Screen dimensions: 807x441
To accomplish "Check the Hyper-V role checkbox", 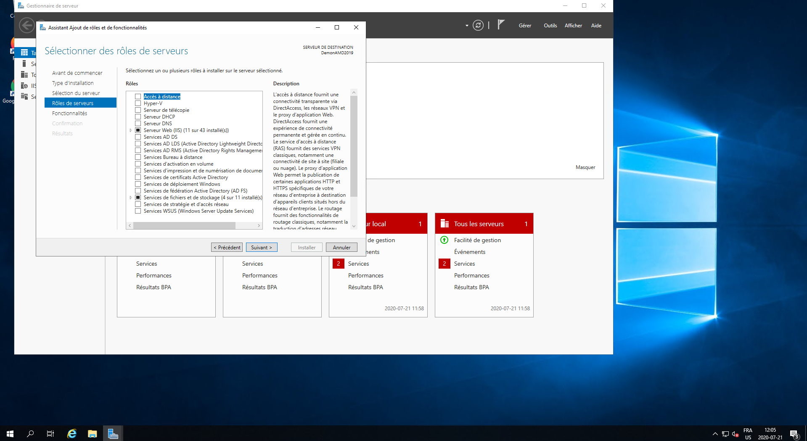I will [x=138, y=103].
